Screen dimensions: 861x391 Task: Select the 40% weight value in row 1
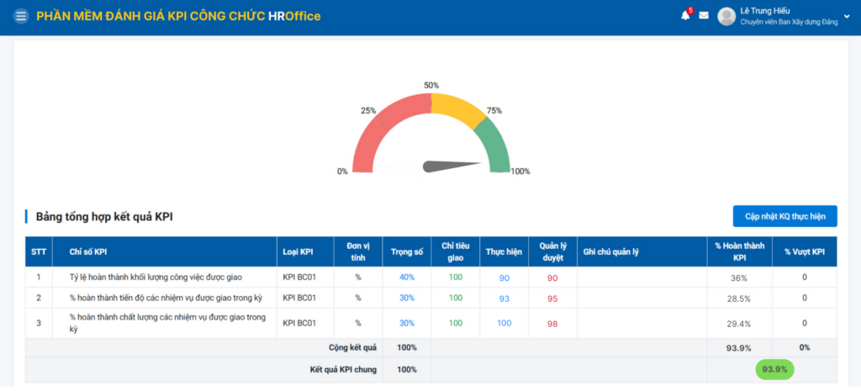[407, 277]
